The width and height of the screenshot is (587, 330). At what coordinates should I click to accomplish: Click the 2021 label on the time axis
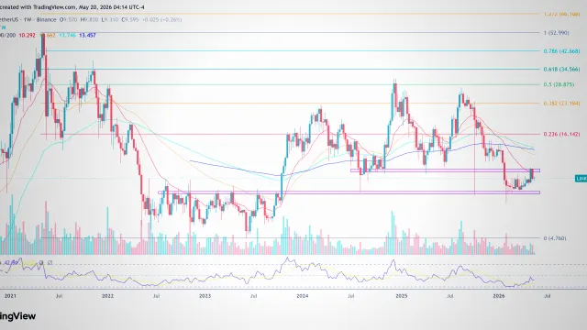(x=10, y=296)
